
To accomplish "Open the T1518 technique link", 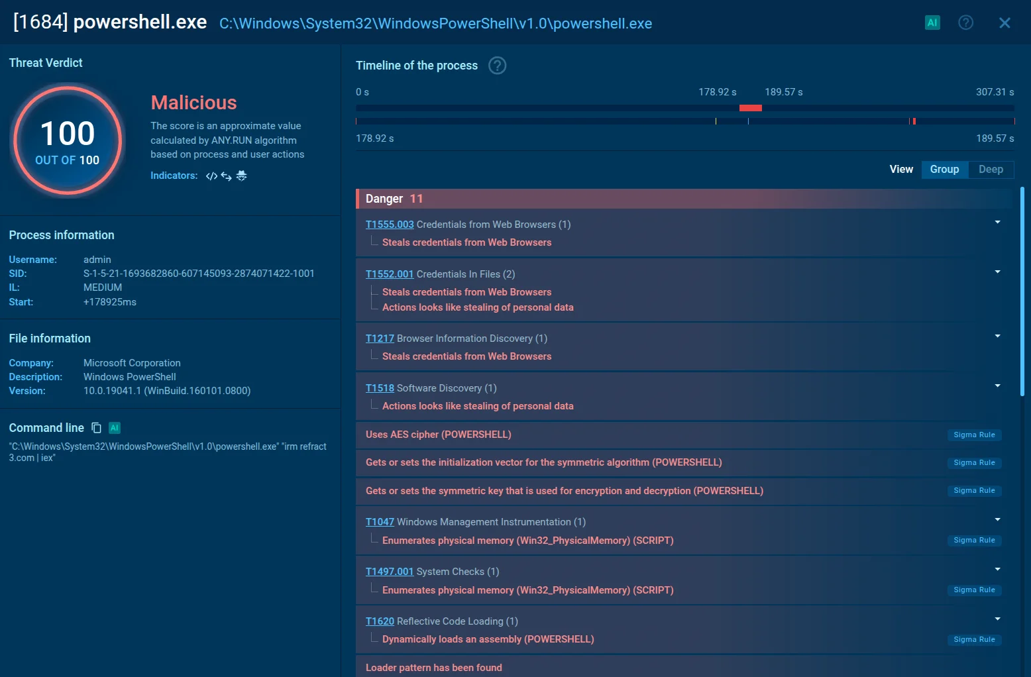I will [x=380, y=388].
